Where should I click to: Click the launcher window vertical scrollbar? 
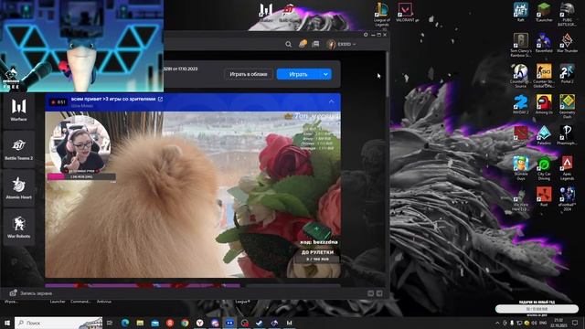click(x=388, y=74)
